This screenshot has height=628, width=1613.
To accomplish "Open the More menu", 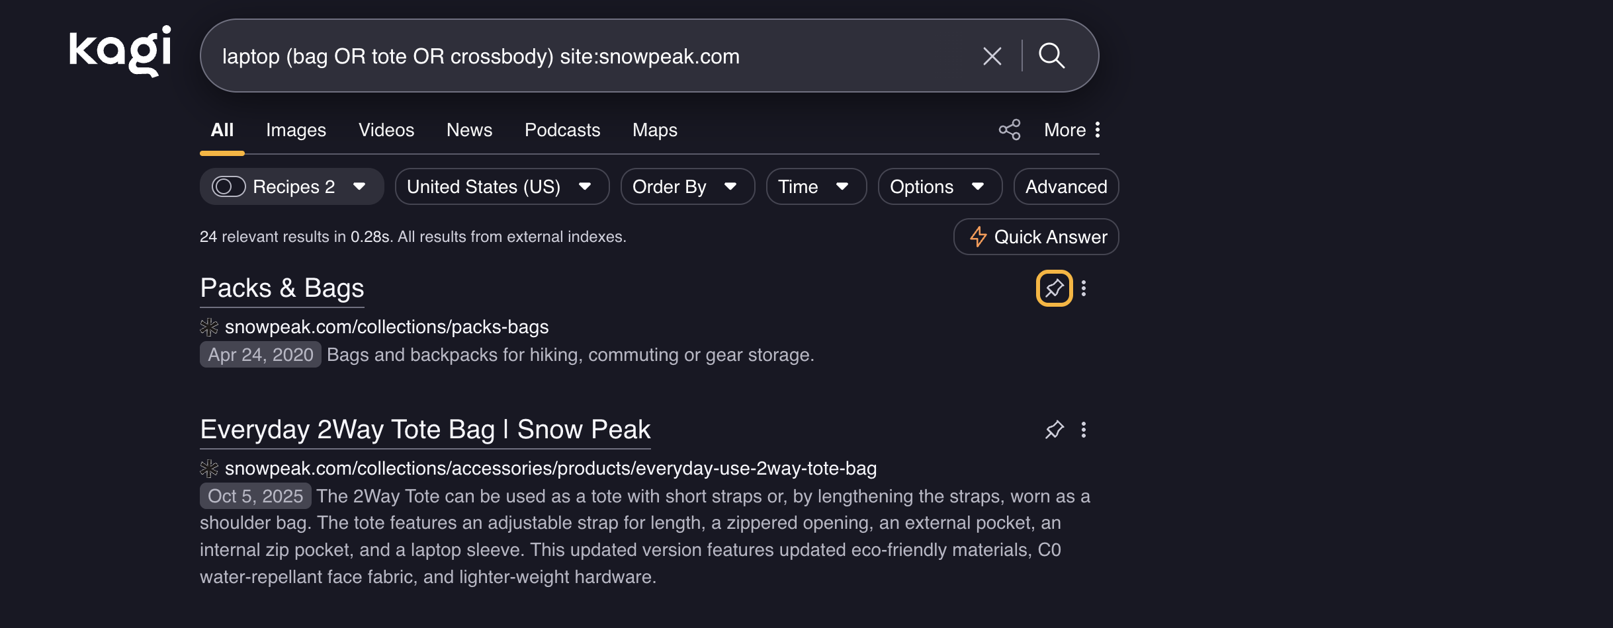I will [x=1072, y=130].
